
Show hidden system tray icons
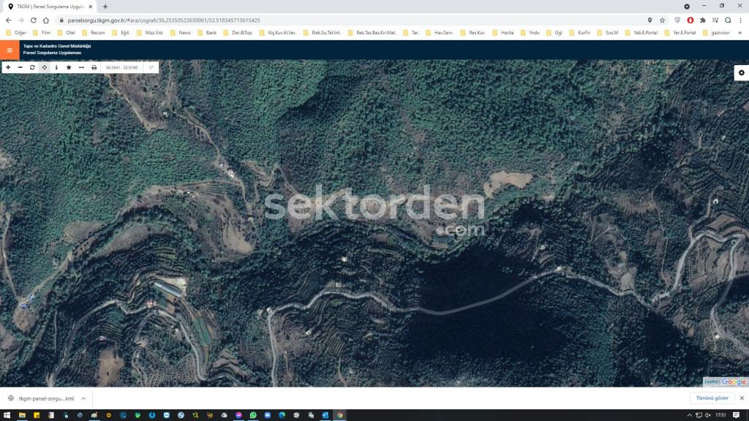(689, 415)
